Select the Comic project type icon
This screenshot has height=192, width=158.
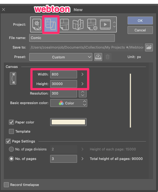pos(64,24)
